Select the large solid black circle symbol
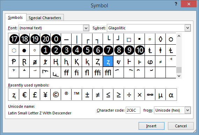 coord(24,50)
